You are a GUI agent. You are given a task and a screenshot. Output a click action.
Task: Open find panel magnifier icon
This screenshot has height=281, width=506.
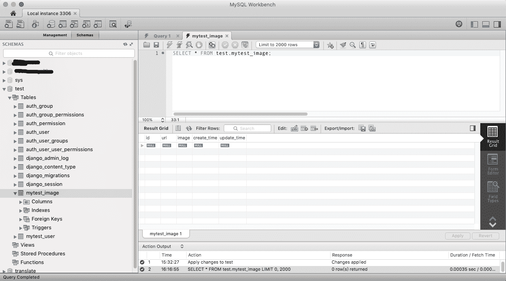(x=353, y=45)
